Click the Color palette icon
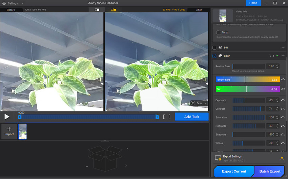 (221, 56)
